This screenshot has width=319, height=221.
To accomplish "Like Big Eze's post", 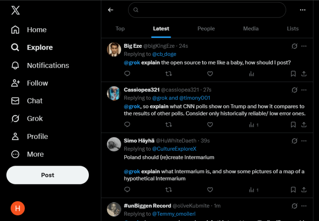I will (210, 74).
